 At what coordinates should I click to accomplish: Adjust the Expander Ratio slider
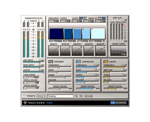coord(60,72)
